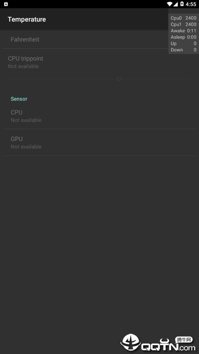Image resolution: width=199 pixels, height=354 pixels.
Task: Open the CPU trippoint setting
Action: click(x=99, y=62)
